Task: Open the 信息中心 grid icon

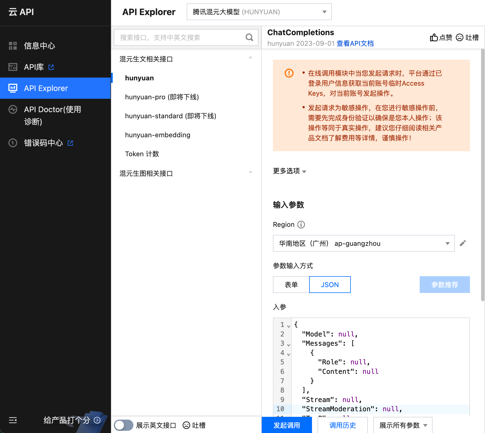Action: [13, 46]
